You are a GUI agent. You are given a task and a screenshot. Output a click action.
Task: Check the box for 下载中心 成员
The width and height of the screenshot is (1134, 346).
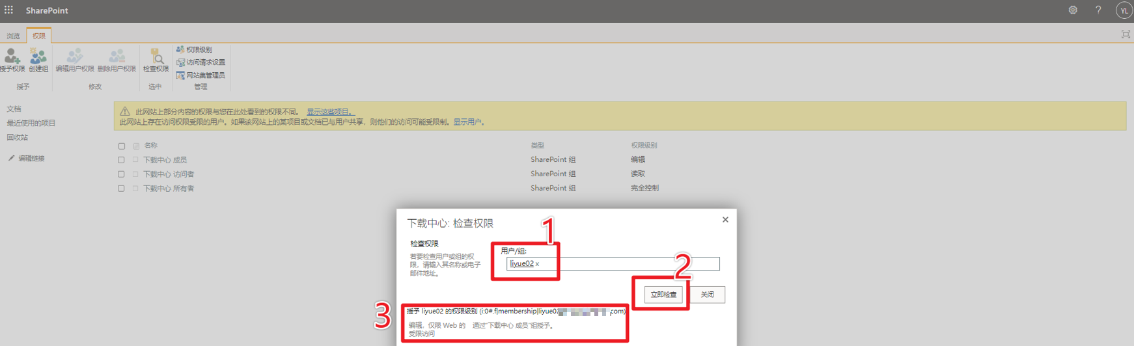click(x=121, y=160)
